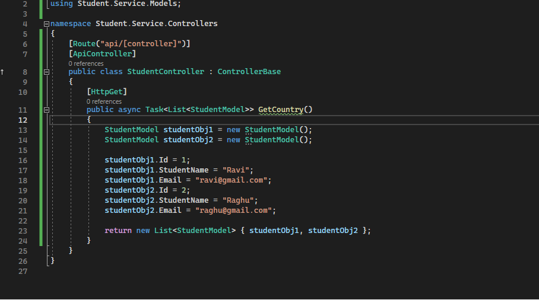Click the return keyword on line 23
The height and width of the screenshot is (300, 539).
(118, 231)
